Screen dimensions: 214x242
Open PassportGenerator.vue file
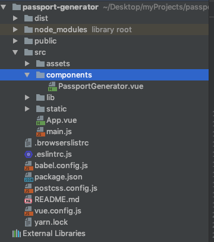tap(101, 86)
